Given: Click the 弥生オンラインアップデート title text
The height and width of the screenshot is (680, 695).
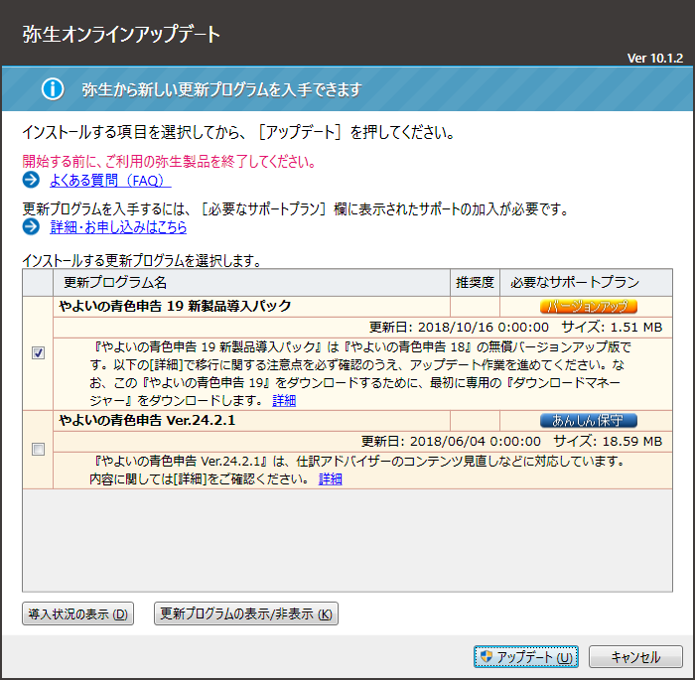Looking at the screenshot, I should click(121, 34).
